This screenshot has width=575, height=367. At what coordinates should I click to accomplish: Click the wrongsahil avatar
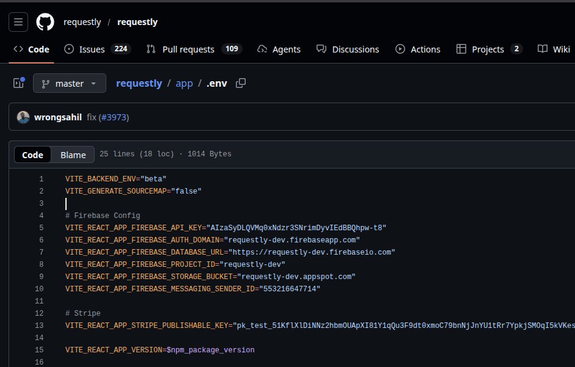[23, 117]
